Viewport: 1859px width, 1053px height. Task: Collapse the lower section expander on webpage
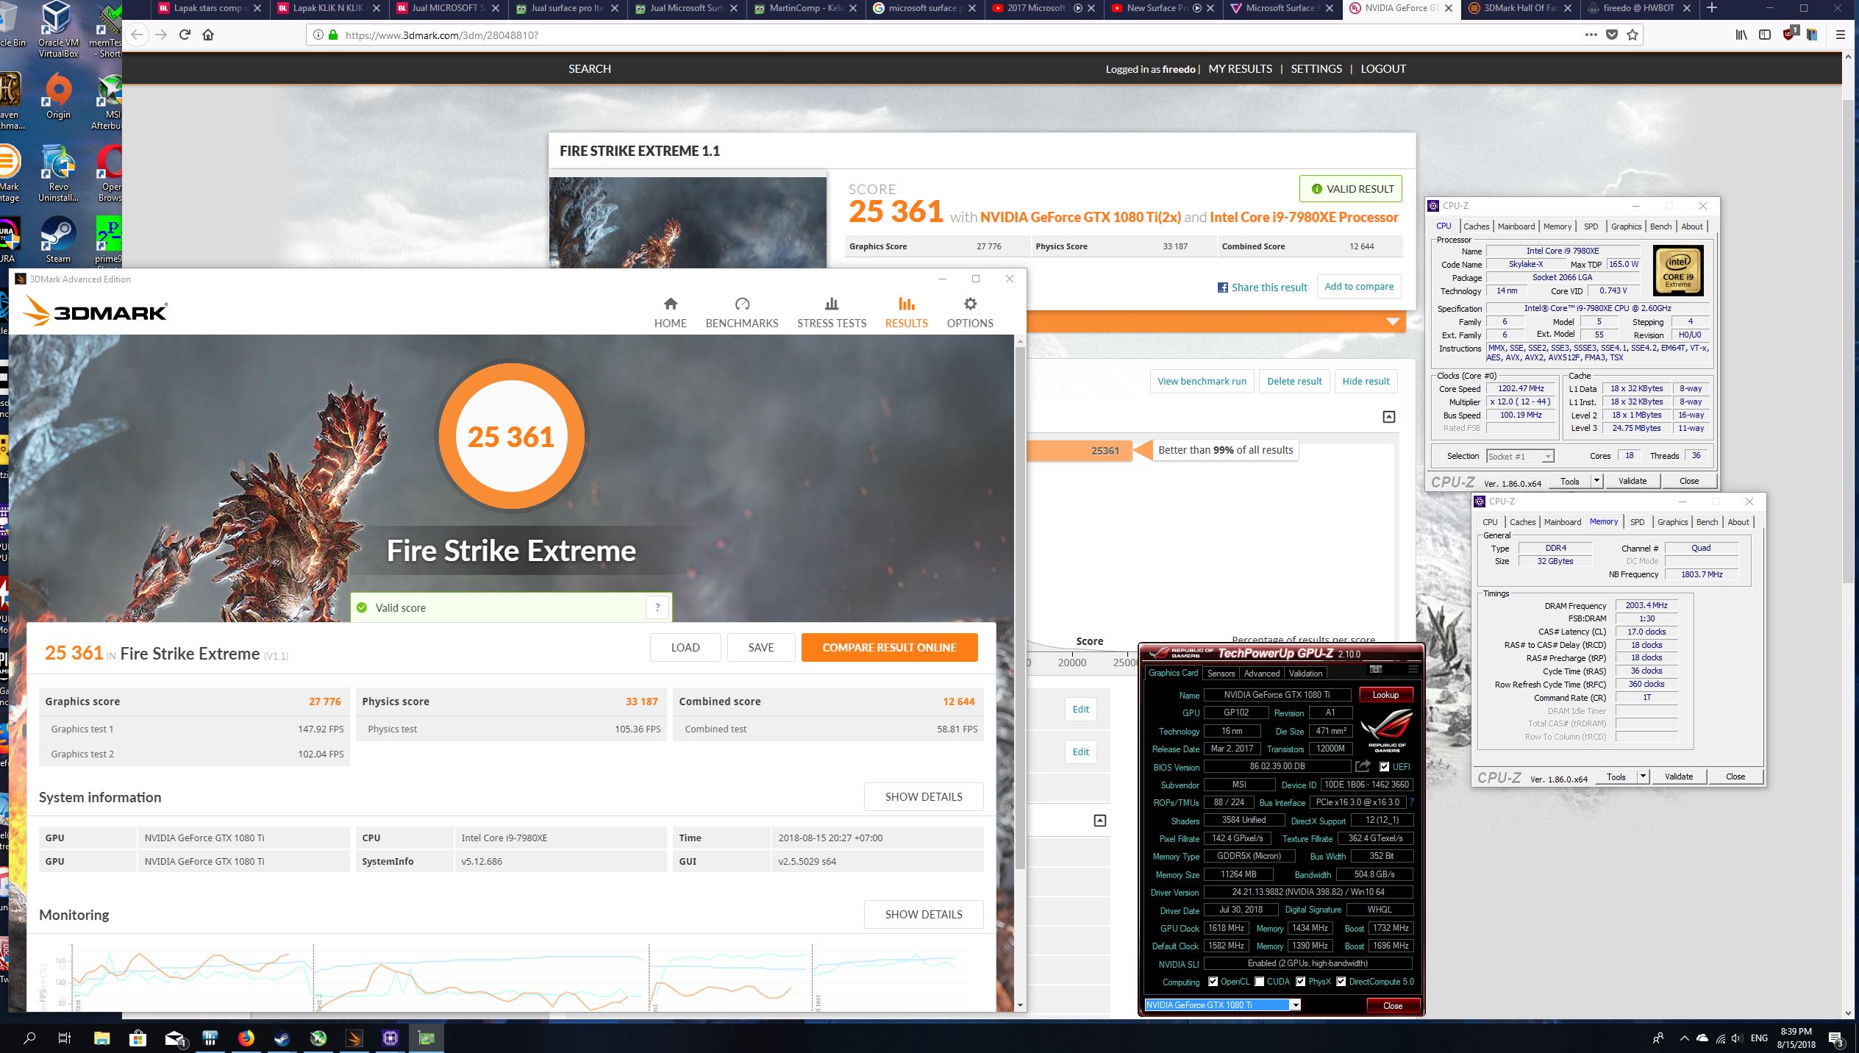click(x=1099, y=820)
